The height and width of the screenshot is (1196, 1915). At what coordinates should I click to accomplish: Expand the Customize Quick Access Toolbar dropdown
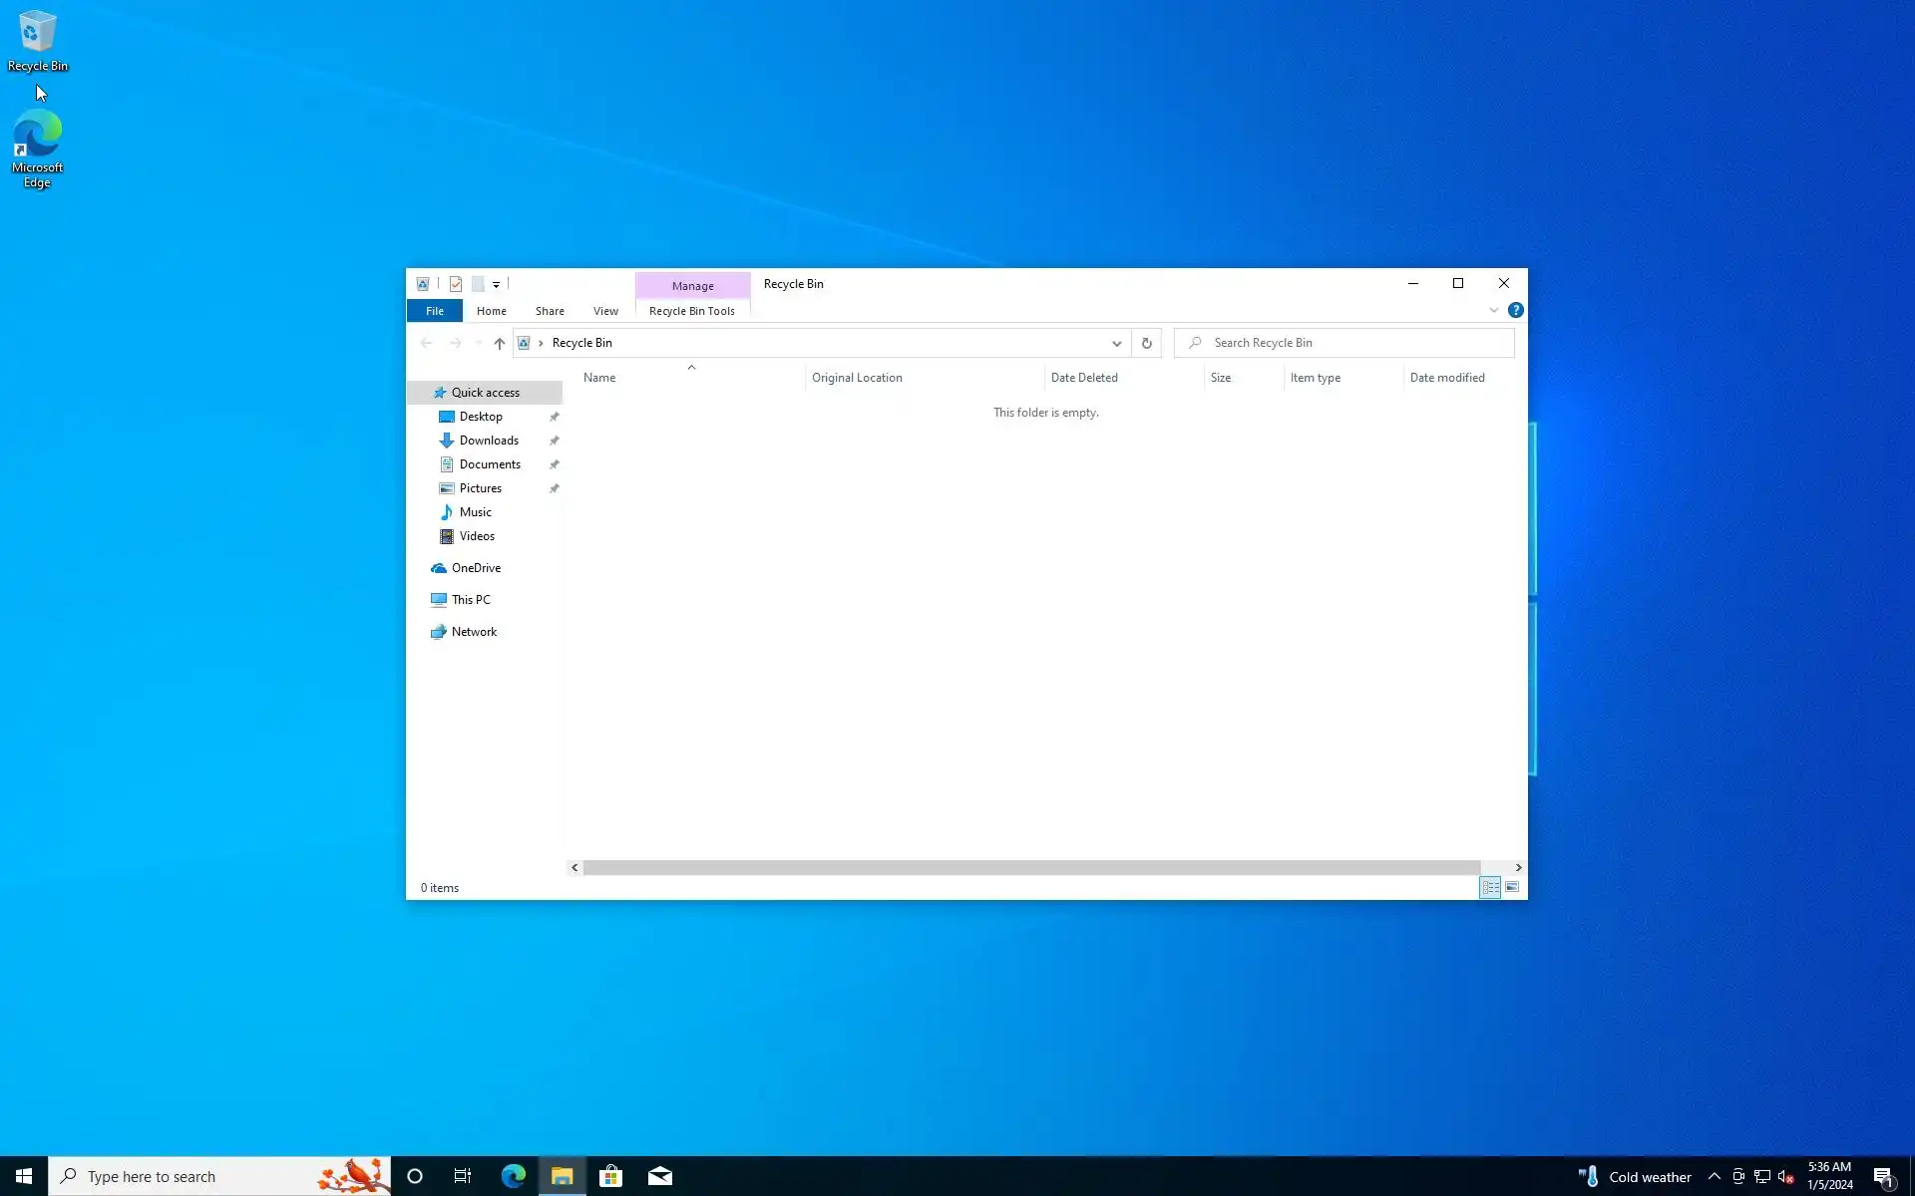[x=496, y=285]
